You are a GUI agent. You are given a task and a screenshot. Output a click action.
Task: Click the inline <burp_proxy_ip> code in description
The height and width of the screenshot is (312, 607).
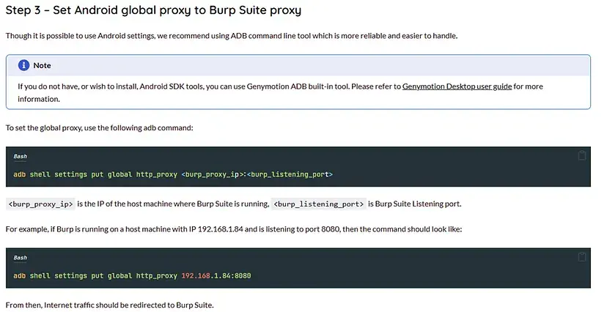point(40,204)
